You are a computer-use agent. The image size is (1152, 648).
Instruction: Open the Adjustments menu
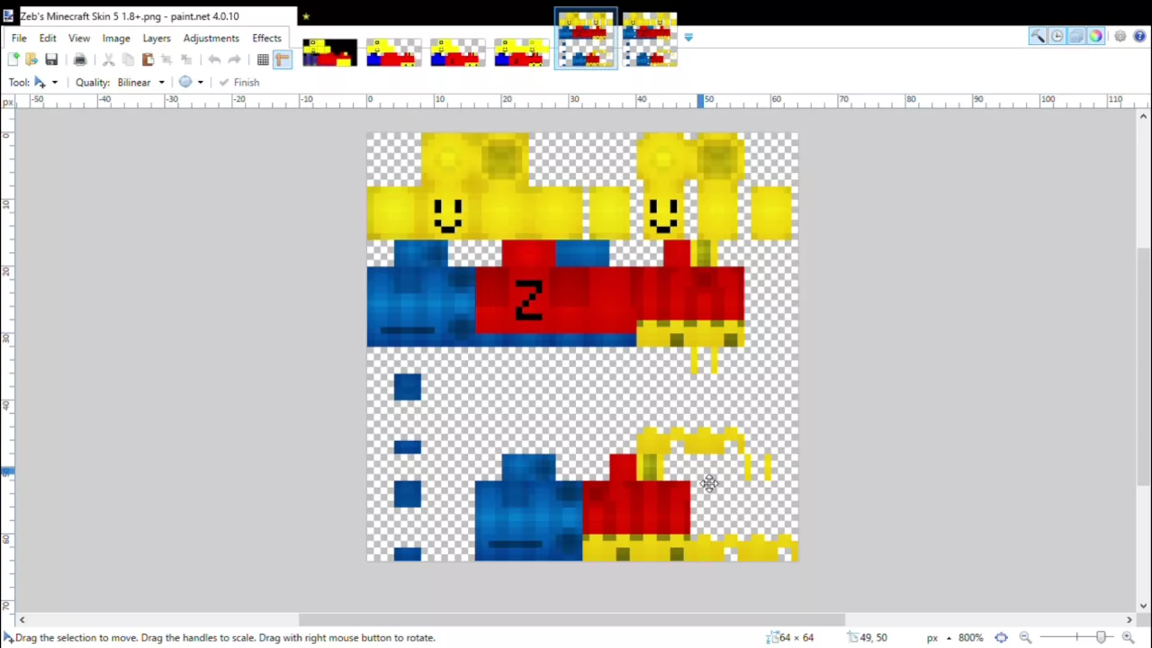tap(211, 38)
